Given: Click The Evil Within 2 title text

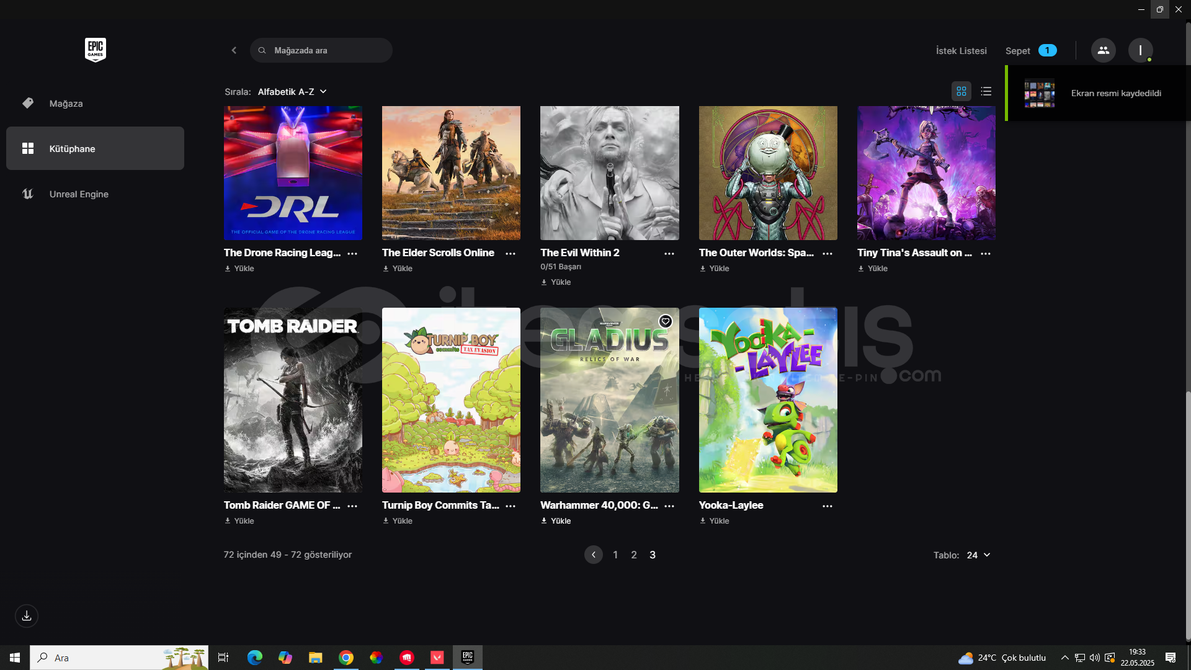Looking at the screenshot, I should (580, 252).
